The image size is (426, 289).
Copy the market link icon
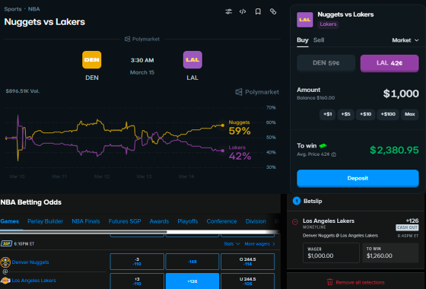[273, 11]
